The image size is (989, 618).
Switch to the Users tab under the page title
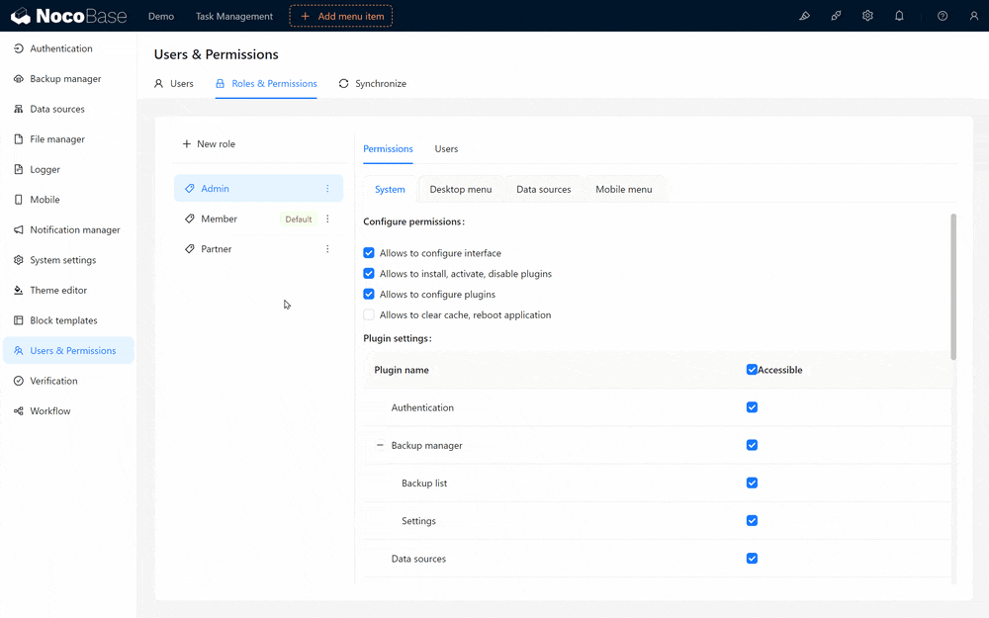pyautogui.click(x=174, y=84)
